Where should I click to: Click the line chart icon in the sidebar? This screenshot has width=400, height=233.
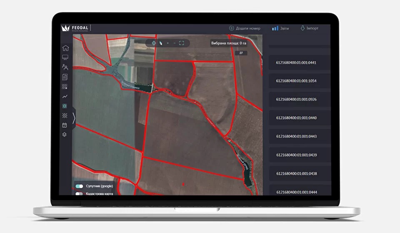pyautogui.click(x=65, y=96)
